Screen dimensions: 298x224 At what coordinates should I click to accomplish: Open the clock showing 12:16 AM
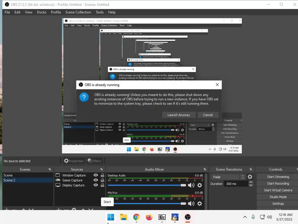coord(284,217)
